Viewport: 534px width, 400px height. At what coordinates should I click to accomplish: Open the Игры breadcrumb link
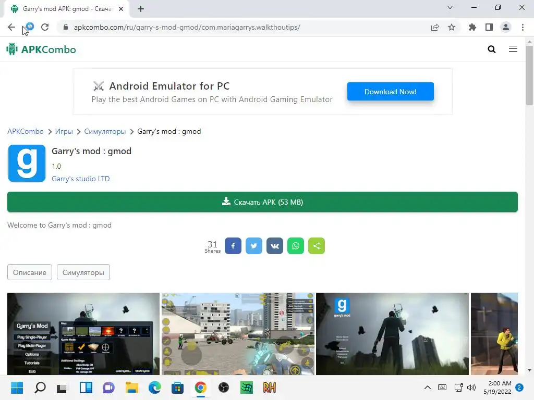(64, 131)
